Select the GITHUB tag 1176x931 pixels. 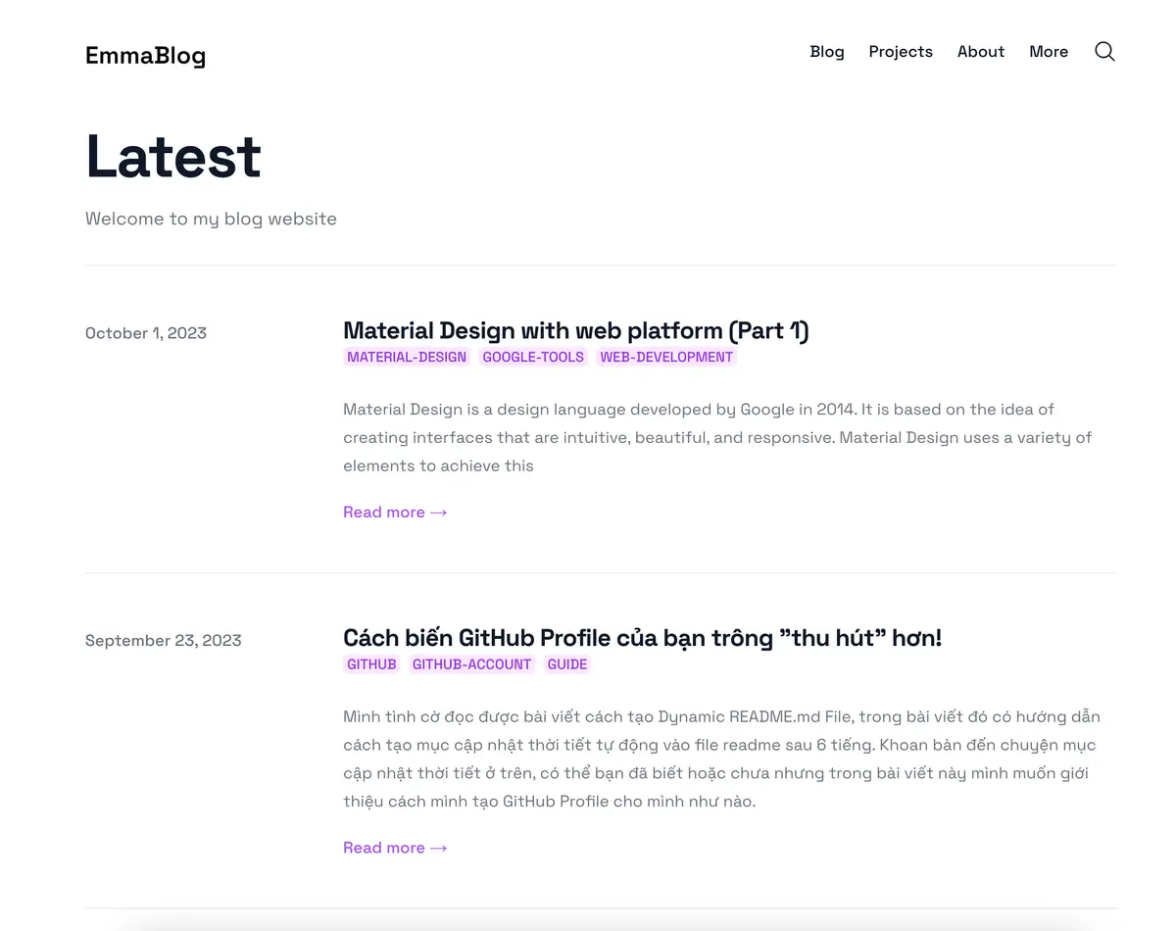coord(371,664)
